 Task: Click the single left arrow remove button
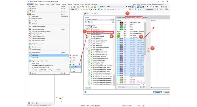click(148, 56)
